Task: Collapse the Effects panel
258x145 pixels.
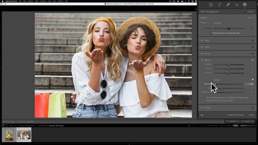Action: coord(202,60)
